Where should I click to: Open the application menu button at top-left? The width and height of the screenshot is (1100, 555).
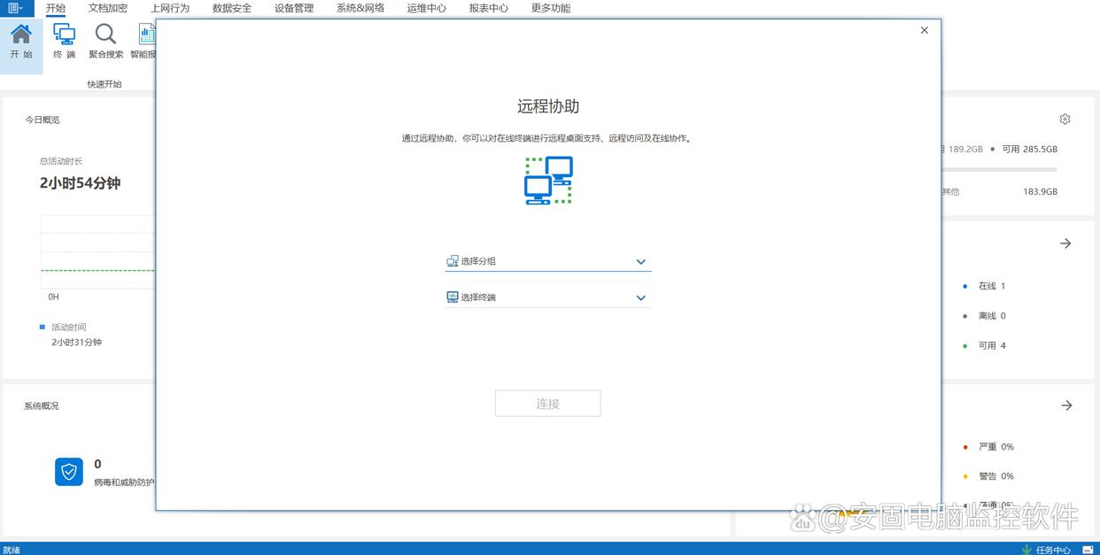click(x=16, y=8)
